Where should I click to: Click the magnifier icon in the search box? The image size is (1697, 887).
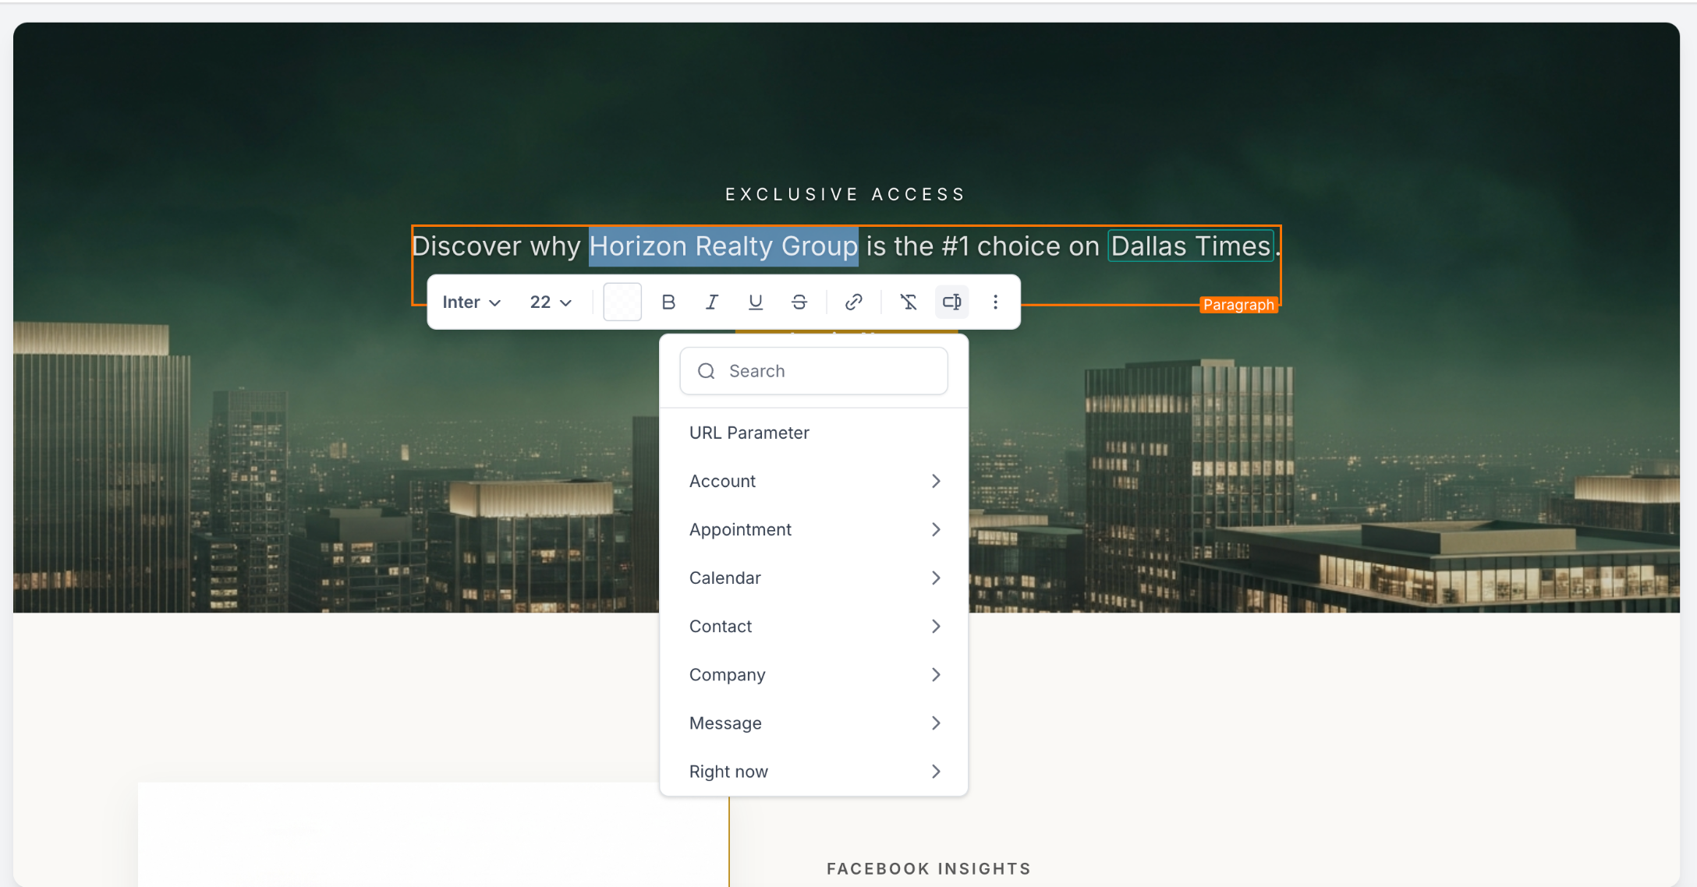coord(707,371)
